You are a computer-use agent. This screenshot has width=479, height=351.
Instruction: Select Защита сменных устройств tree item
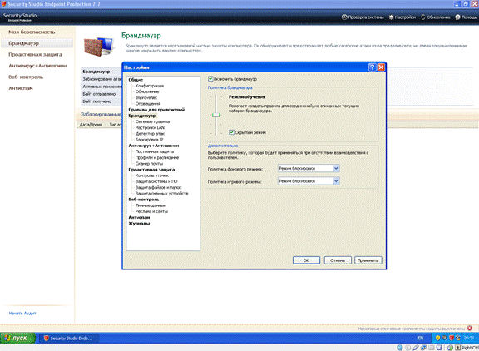click(x=161, y=193)
